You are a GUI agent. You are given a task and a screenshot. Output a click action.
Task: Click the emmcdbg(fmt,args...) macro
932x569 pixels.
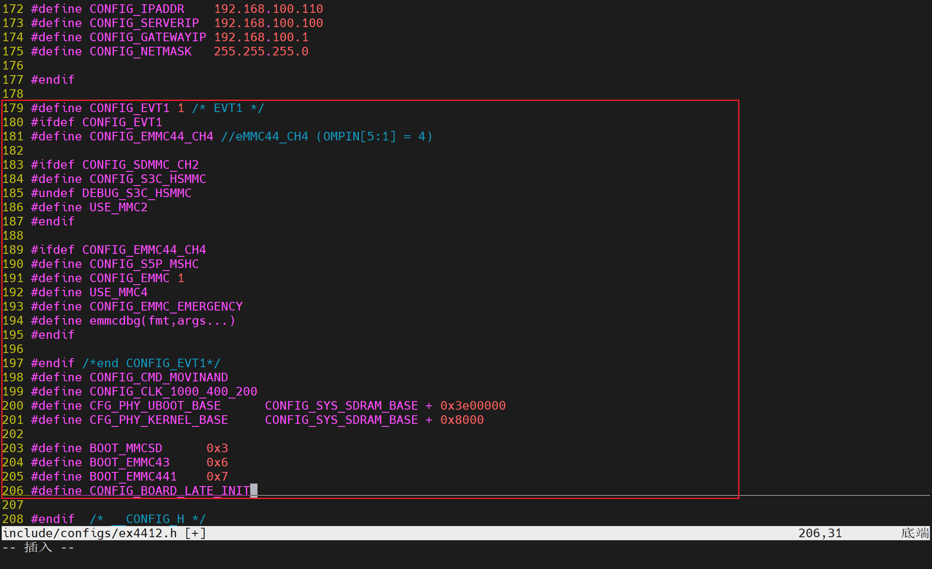click(162, 321)
